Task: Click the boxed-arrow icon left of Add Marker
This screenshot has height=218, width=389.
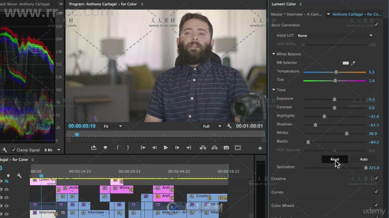Action: tap(94, 148)
